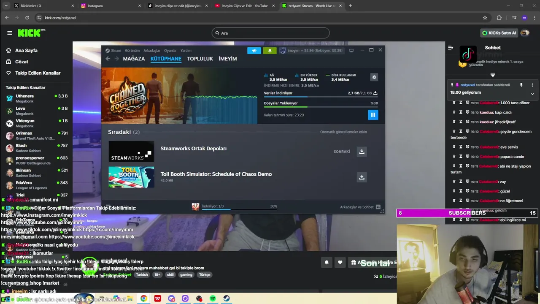The image size is (540, 304).
Task: Open Steam green notifications bell
Action: tap(270, 51)
